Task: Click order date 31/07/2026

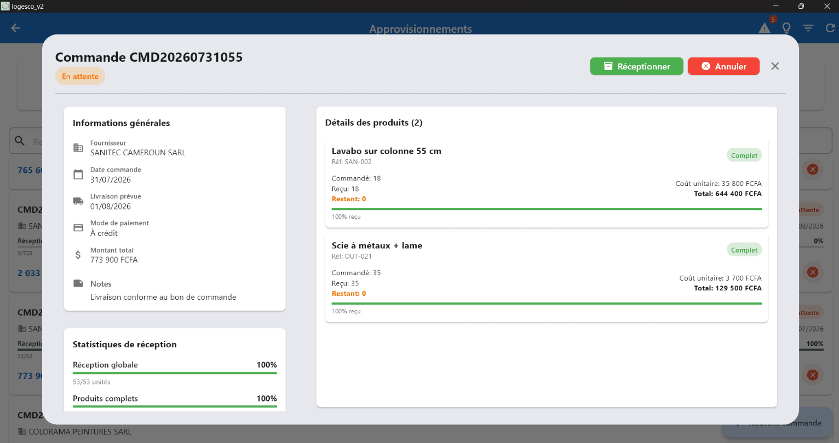Action: pos(111,179)
